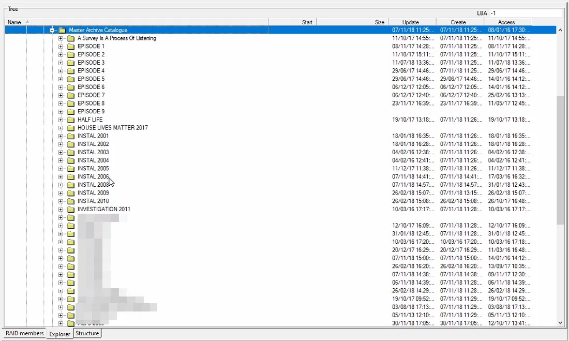
Task: Sort by the Name column header
Action: coord(14,22)
